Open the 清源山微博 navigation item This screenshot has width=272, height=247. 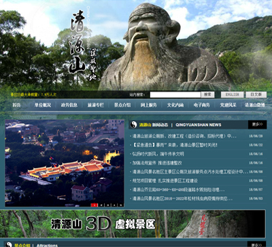[255, 105]
